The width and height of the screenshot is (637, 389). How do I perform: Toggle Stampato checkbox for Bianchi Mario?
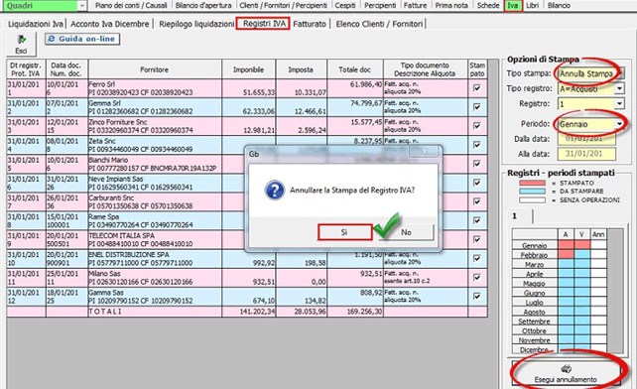[477, 164]
